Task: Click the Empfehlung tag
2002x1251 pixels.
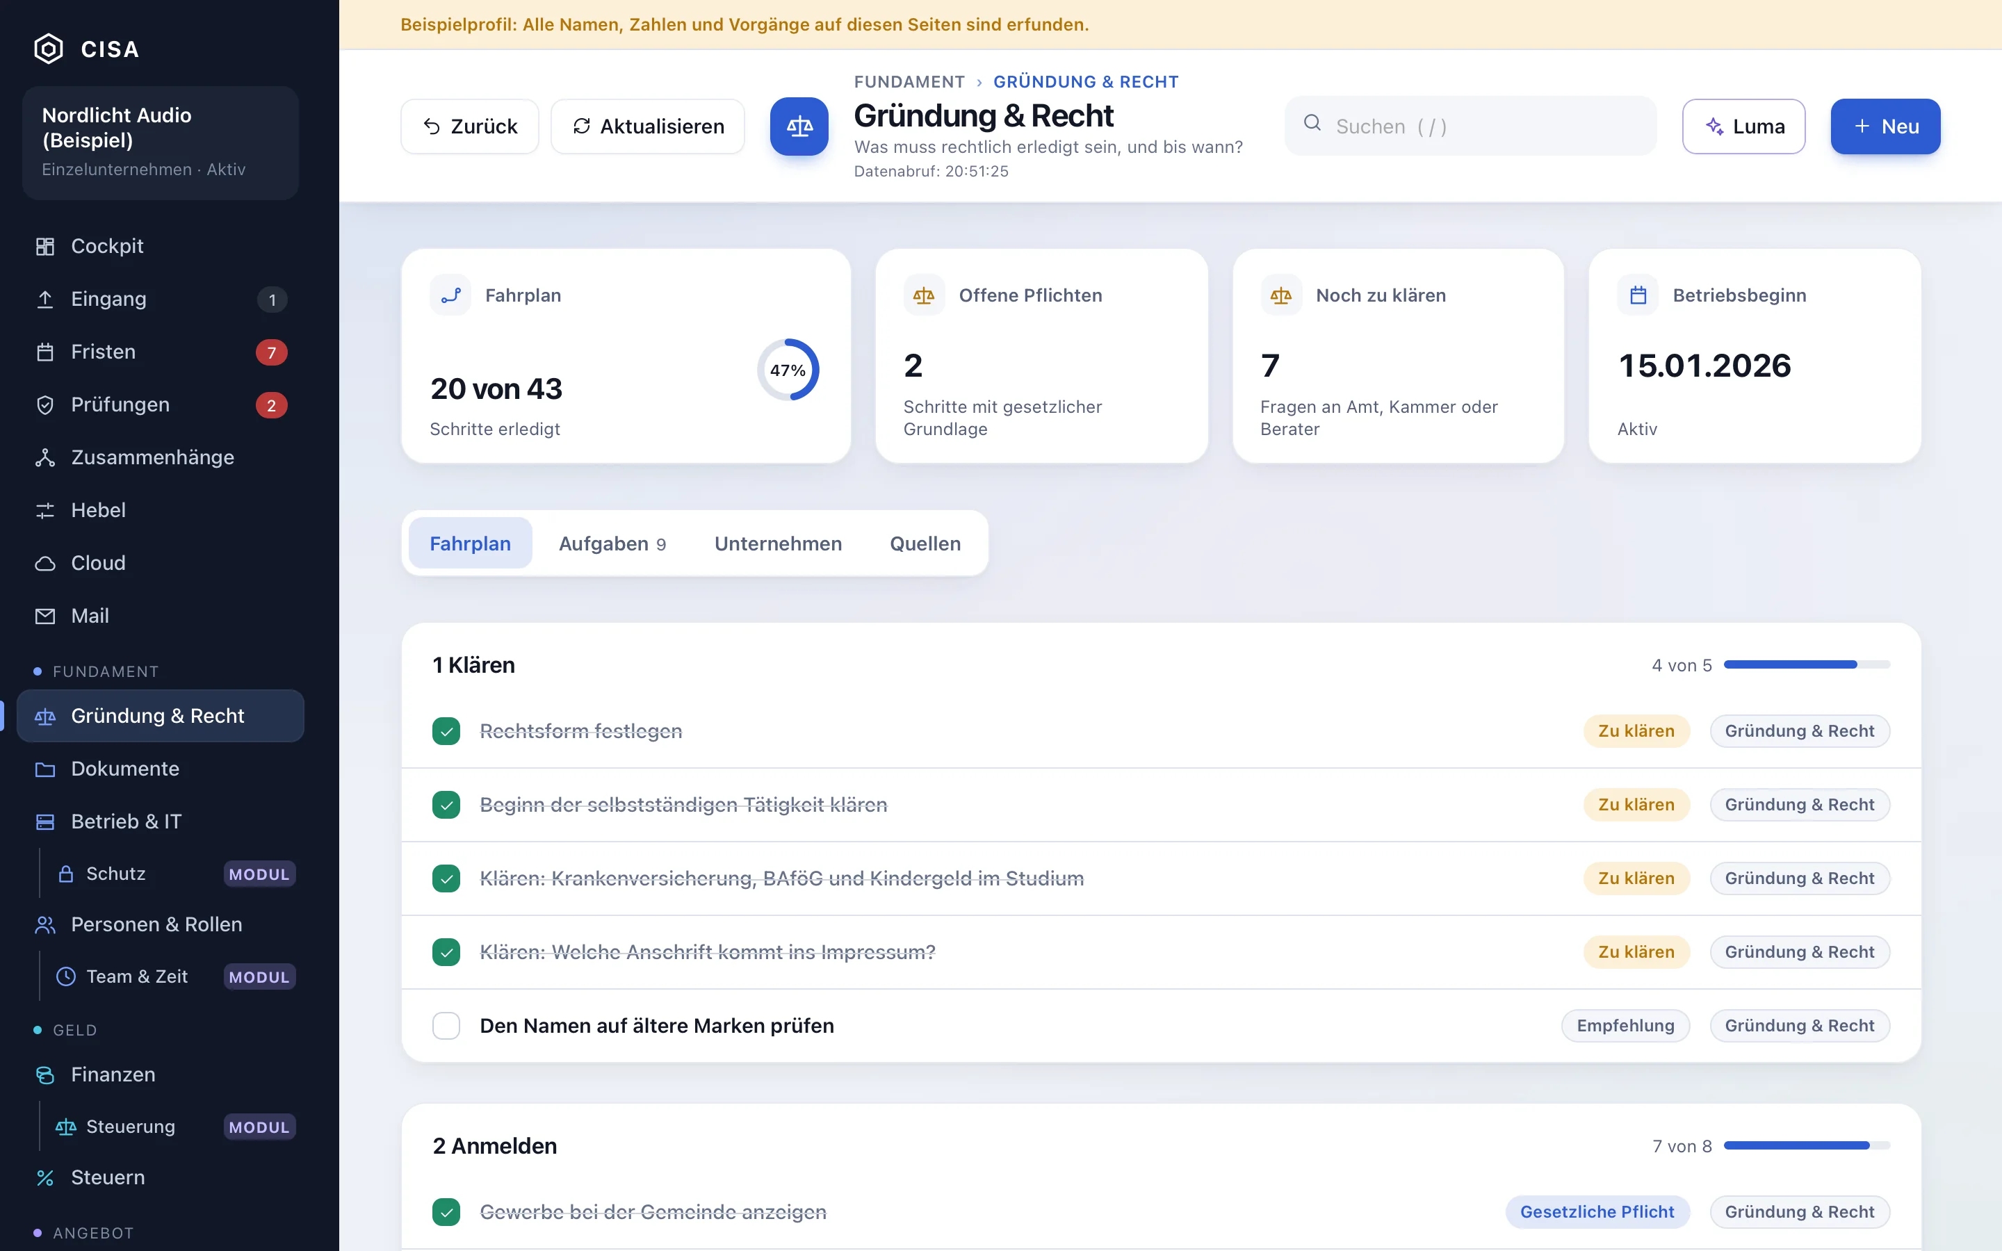Action: point(1625,1026)
